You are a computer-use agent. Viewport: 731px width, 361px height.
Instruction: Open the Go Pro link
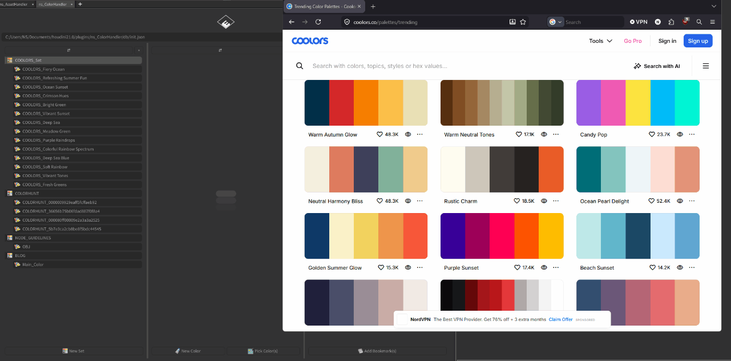(x=632, y=41)
